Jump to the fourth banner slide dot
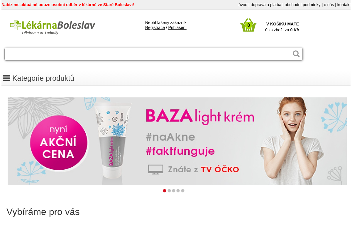 point(178,191)
